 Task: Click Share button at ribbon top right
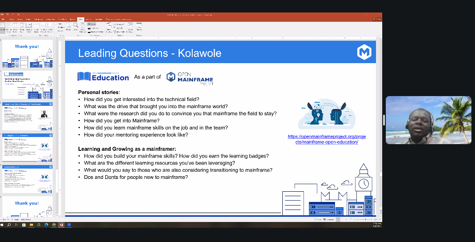coord(377,19)
